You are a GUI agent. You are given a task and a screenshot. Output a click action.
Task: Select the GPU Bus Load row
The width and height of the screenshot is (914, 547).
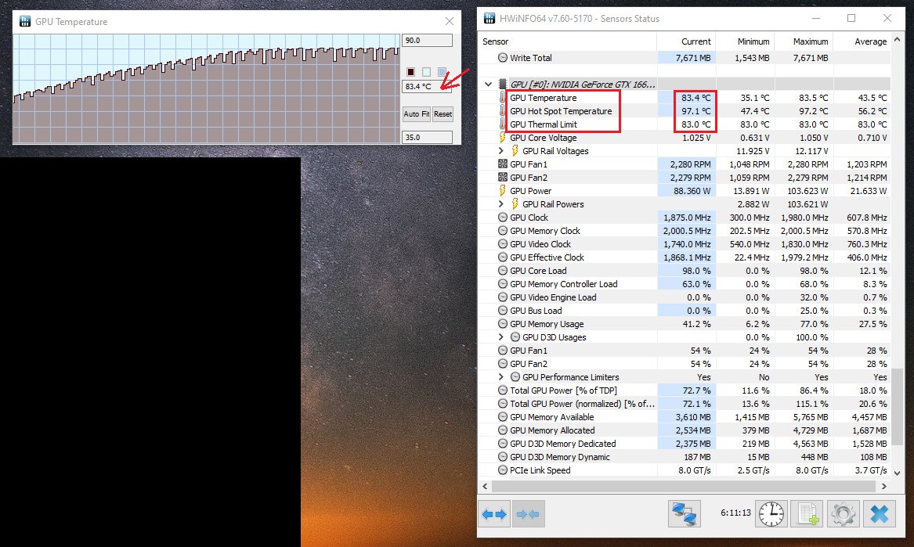(x=685, y=311)
